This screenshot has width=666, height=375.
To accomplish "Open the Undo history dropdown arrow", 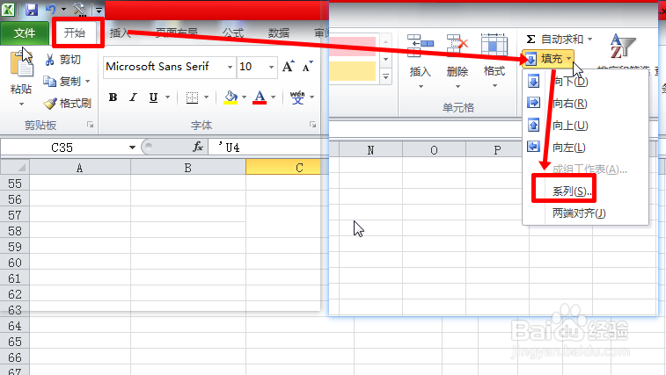I will 63,10.
